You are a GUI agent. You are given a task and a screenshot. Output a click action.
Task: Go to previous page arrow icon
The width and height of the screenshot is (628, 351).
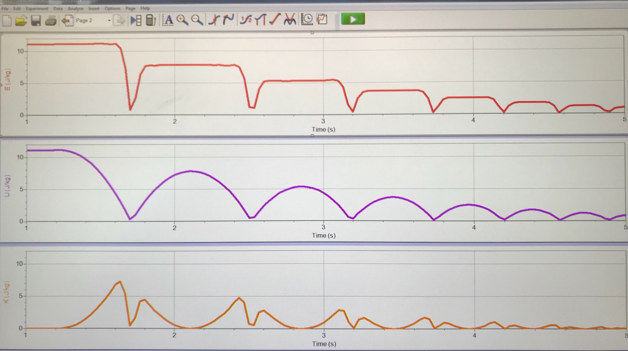point(67,21)
